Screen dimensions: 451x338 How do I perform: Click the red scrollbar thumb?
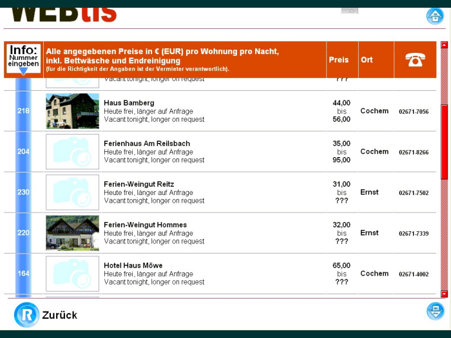tap(444, 142)
